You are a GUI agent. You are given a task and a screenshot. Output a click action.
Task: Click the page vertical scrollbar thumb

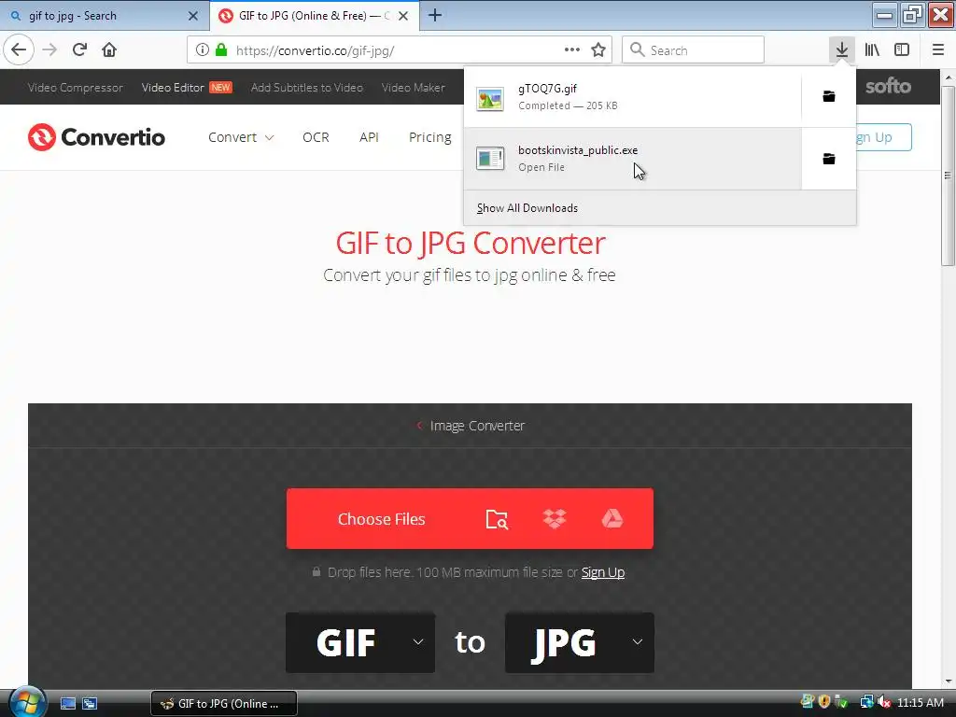click(948, 176)
